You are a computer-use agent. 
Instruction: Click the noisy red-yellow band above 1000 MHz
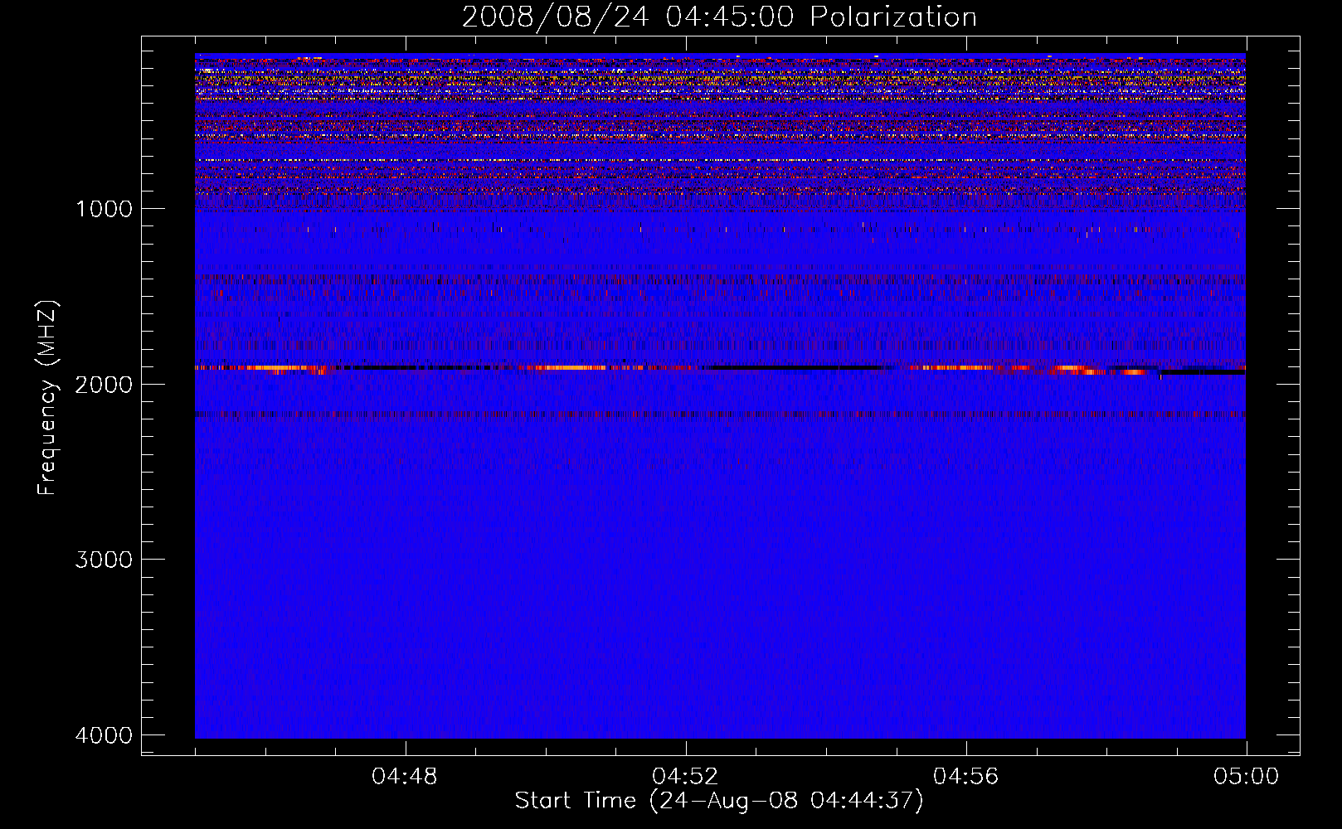point(720,124)
